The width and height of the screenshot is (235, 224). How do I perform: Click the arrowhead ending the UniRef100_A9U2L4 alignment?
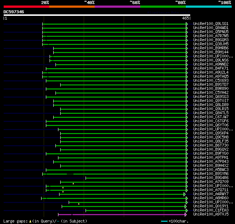point(187,73)
